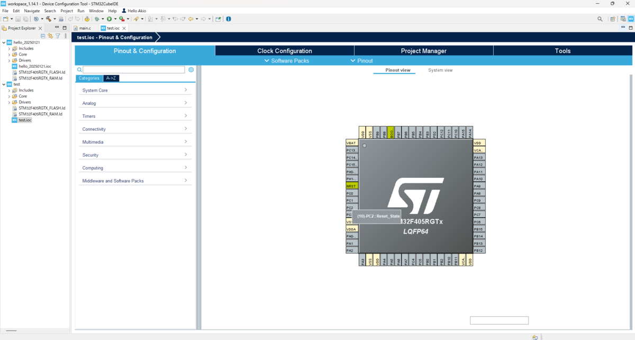The image size is (635, 340).
Task: Select System view
Action: 440,70
